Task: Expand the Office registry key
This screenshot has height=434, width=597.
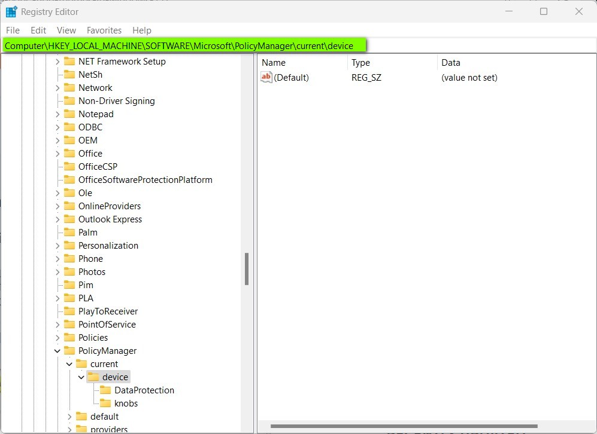Action: 57,153
